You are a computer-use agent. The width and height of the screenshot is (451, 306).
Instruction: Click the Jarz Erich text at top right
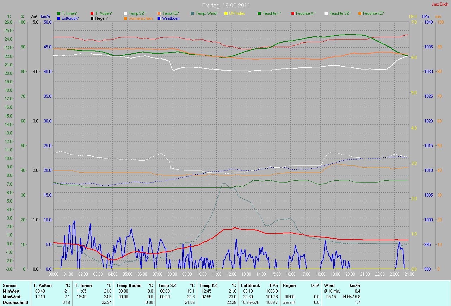(440, 4)
